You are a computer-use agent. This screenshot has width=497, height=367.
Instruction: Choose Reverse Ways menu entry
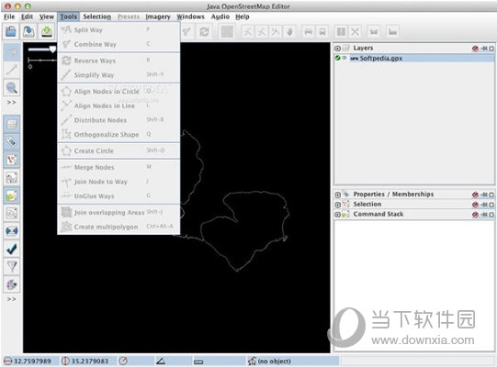119,61
